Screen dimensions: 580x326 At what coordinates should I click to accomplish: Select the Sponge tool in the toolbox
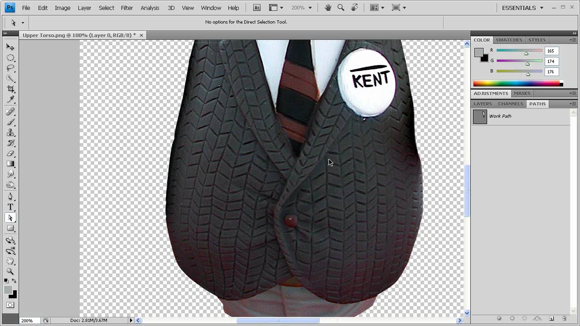(x=10, y=185)
